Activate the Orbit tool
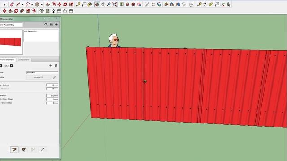The image size is (287, 161). (x=97, y=4)
